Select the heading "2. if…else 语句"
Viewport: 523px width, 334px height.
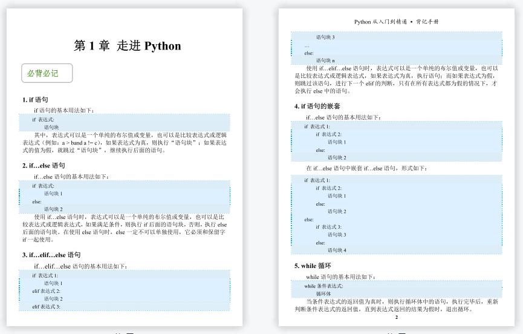(x=44, y=166)
